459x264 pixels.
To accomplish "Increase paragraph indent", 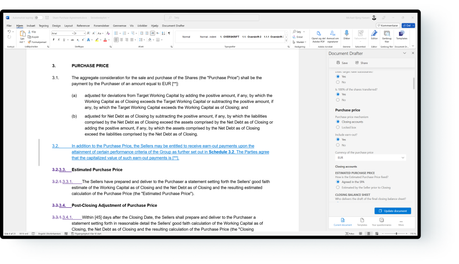I will pos(147,33).
